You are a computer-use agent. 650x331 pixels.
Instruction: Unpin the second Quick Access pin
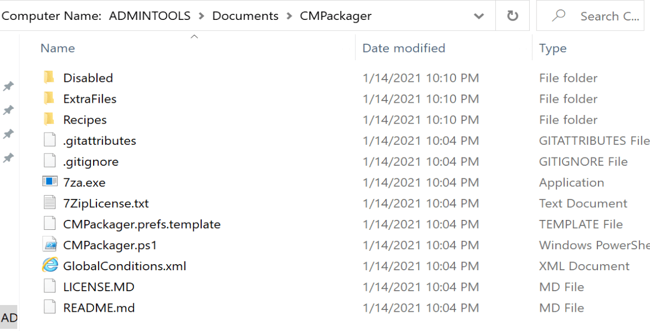pos(8,109)
